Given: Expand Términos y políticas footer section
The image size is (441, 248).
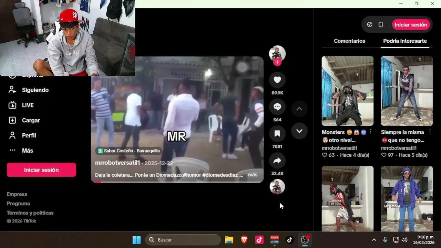Looking at the screenshot, I should pyautogui.click(x=30, y=213).
